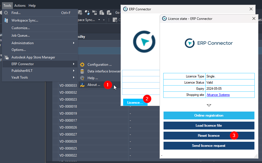262x163 pixels.
Task: Click the Workspace Sync arrows icon
Action: click(6, 20)
